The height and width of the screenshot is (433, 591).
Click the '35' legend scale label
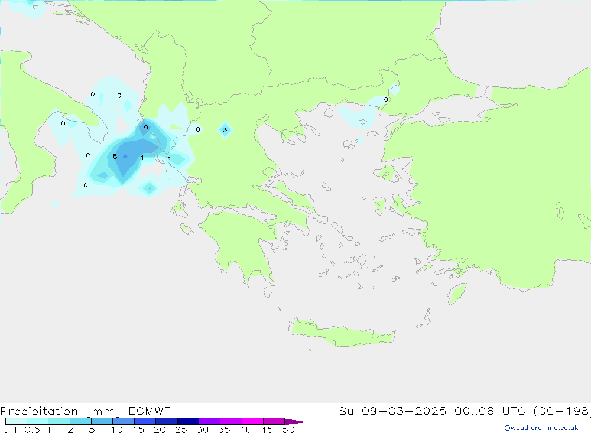point(224,429)
